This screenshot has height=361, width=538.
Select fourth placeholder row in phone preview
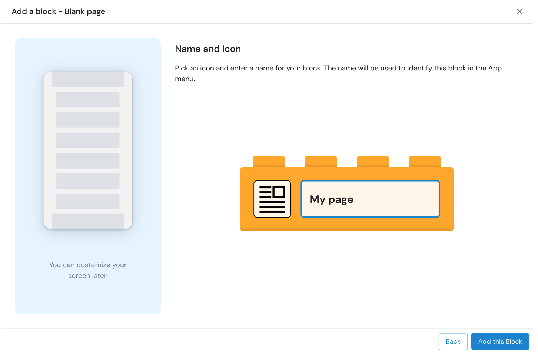click(88, 161)
